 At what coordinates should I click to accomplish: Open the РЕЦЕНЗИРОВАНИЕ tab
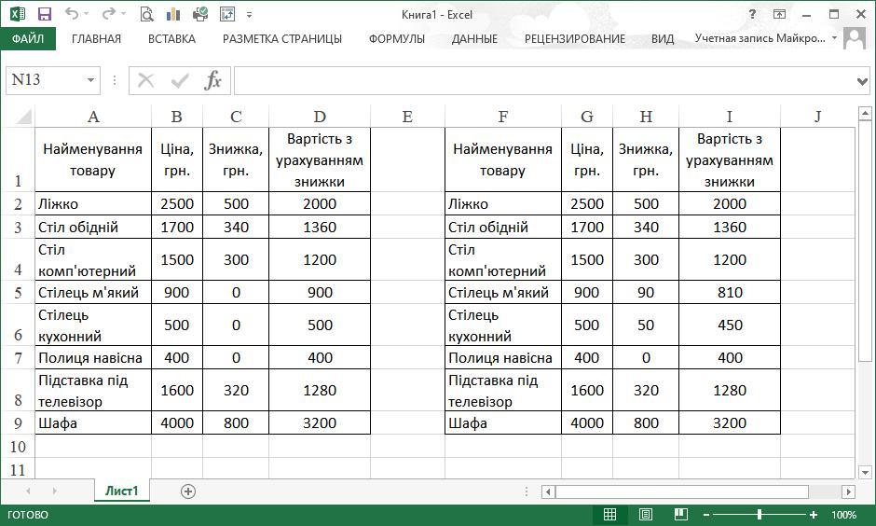click(574, 38)
